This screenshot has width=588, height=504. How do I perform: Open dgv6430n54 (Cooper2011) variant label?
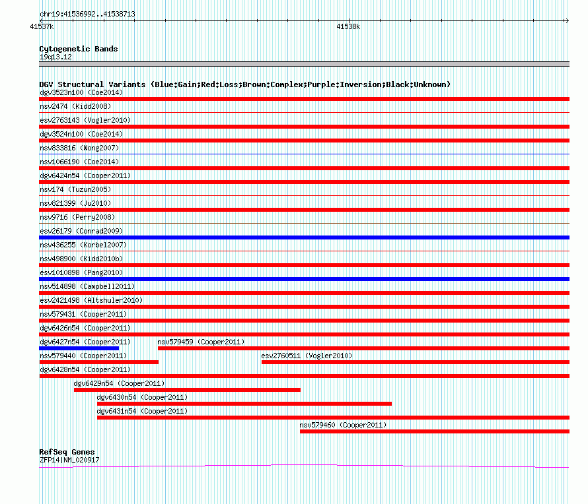point(142,397)
